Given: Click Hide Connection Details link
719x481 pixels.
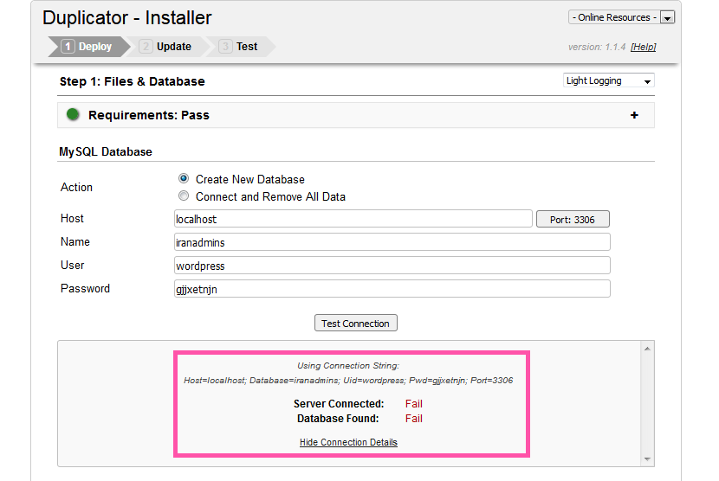Looking at the screenshot, I should pyautogui.click(x=348, y=442).
